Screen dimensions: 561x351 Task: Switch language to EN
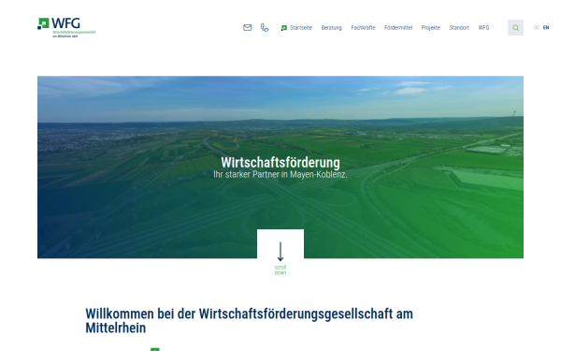pyautogui.click(x=546, y=27)
